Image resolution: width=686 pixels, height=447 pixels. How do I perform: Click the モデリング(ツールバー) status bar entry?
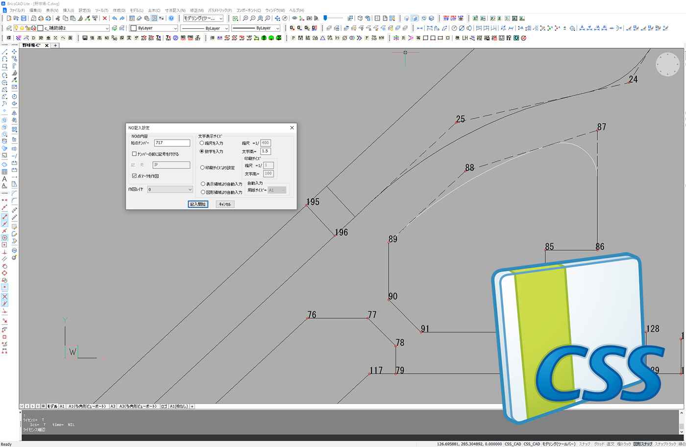point(559,444)
